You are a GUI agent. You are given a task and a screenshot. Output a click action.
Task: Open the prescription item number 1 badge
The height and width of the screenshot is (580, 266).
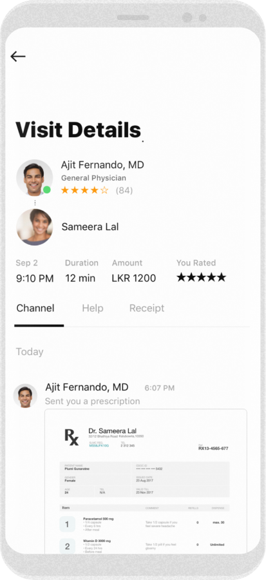(x=67, y=524)
